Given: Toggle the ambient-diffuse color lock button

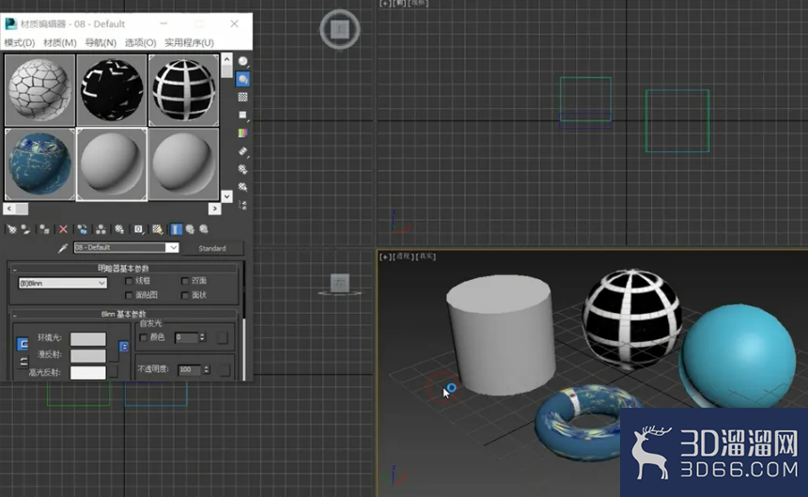Looking at the screenshot, I should click(x=23, y=344).
